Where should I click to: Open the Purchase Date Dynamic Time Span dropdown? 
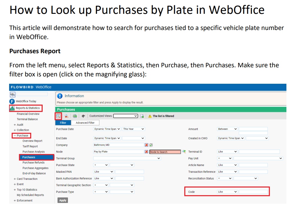click(107, 129)
